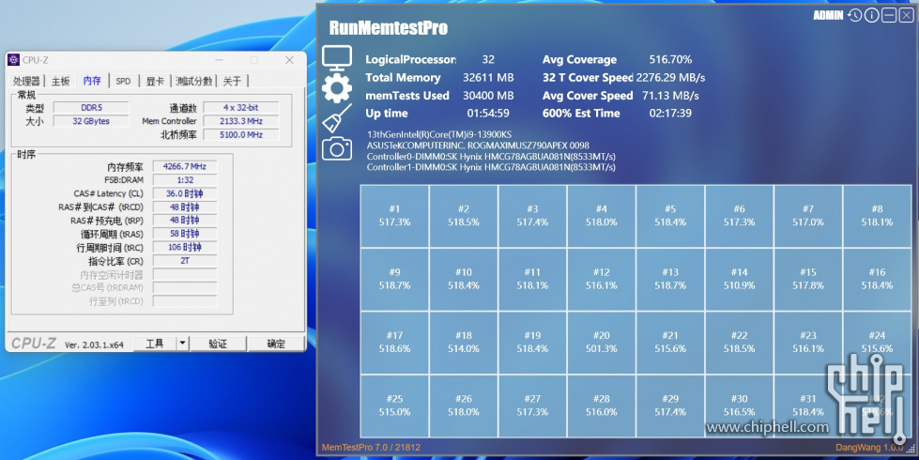Open the info icon in RunMemtestPro

(872, 15)
